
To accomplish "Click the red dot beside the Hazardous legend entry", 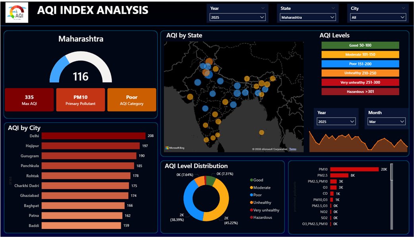I will click(x=251, y=218).
